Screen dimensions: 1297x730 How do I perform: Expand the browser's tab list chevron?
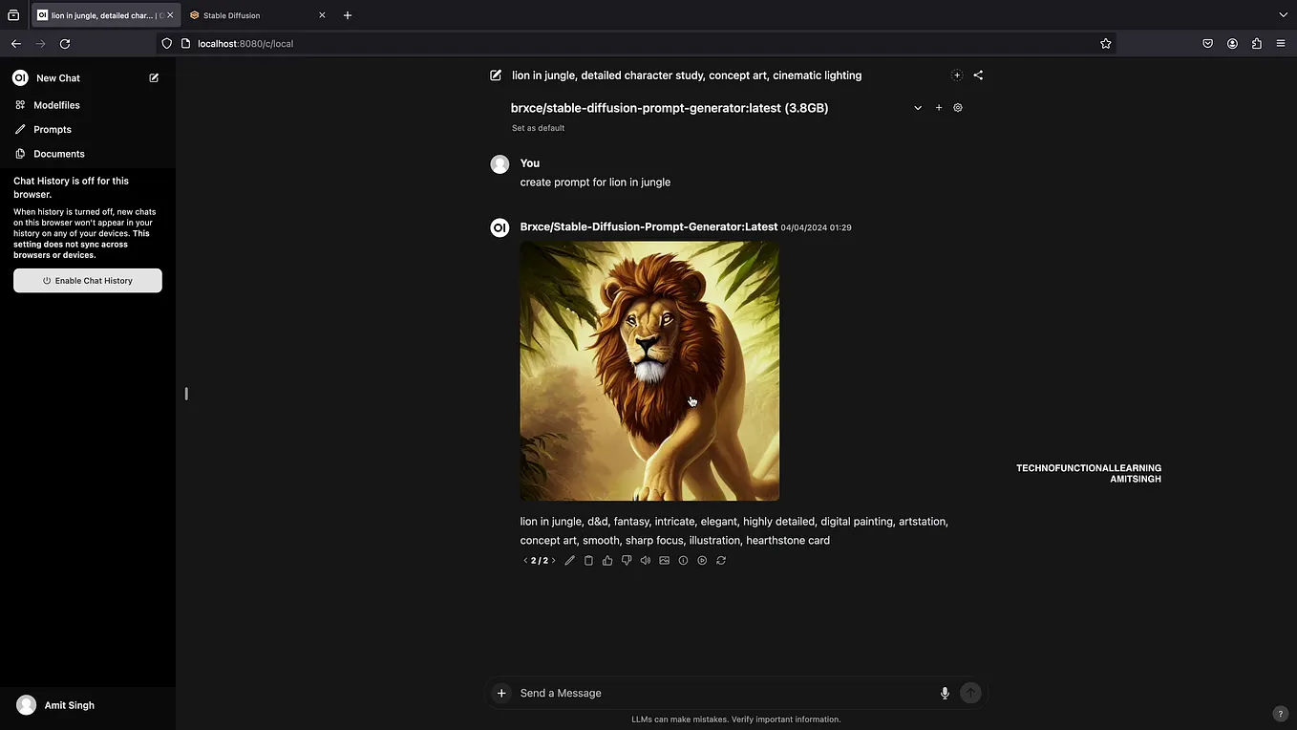[x=1283, y=14]
